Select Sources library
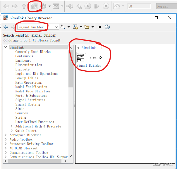This screenshot has width=177, height=169. click(21, 113)
